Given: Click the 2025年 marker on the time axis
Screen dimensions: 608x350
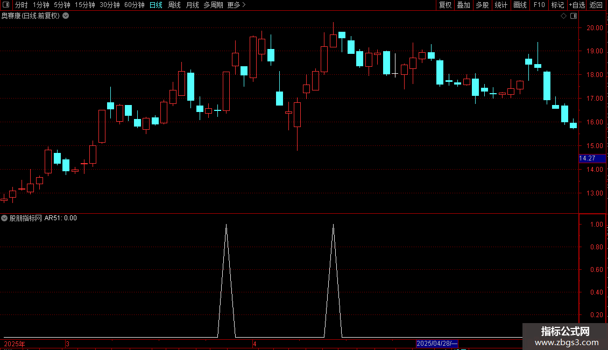Looking at the screenshot, I should tap(15, 344).
